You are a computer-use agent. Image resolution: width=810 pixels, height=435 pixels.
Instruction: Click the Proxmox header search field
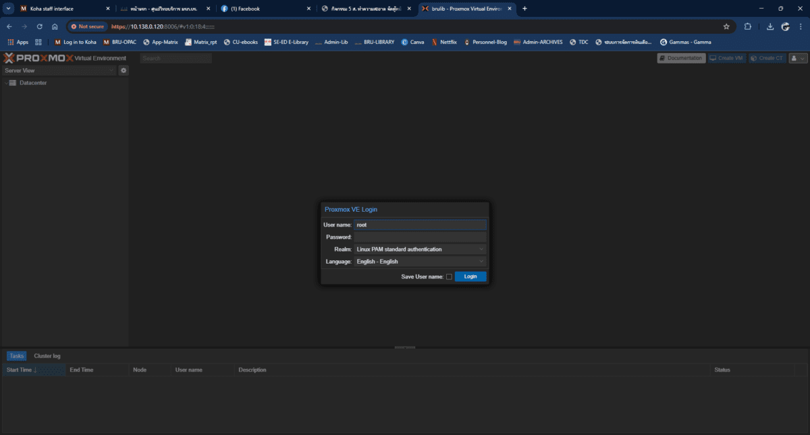(175, 58)
